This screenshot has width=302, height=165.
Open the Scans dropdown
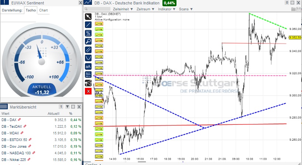[x=186, y=9]
